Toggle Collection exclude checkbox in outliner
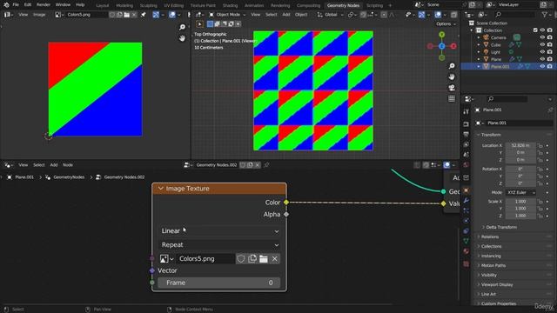 coord(535,30)
